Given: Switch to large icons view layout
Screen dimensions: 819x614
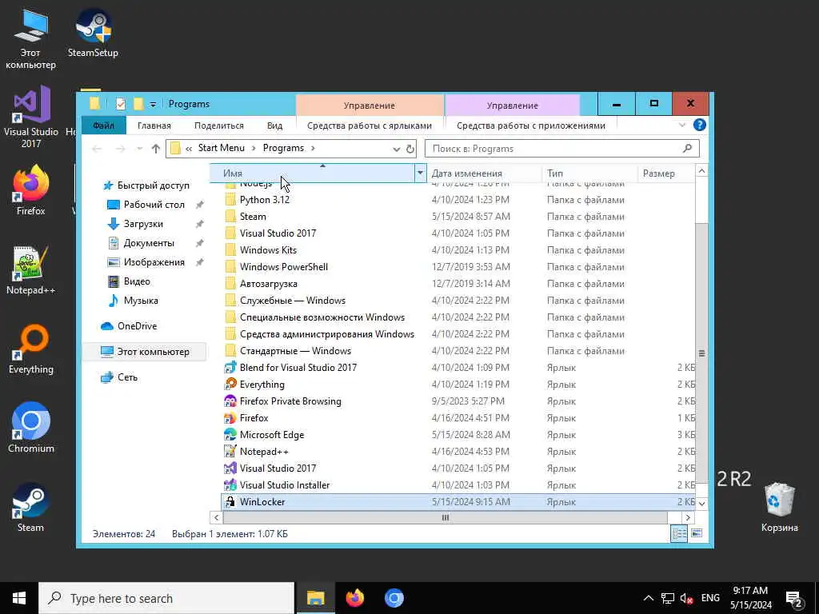Looking at the screenshot, I should [x=697, y=533].
